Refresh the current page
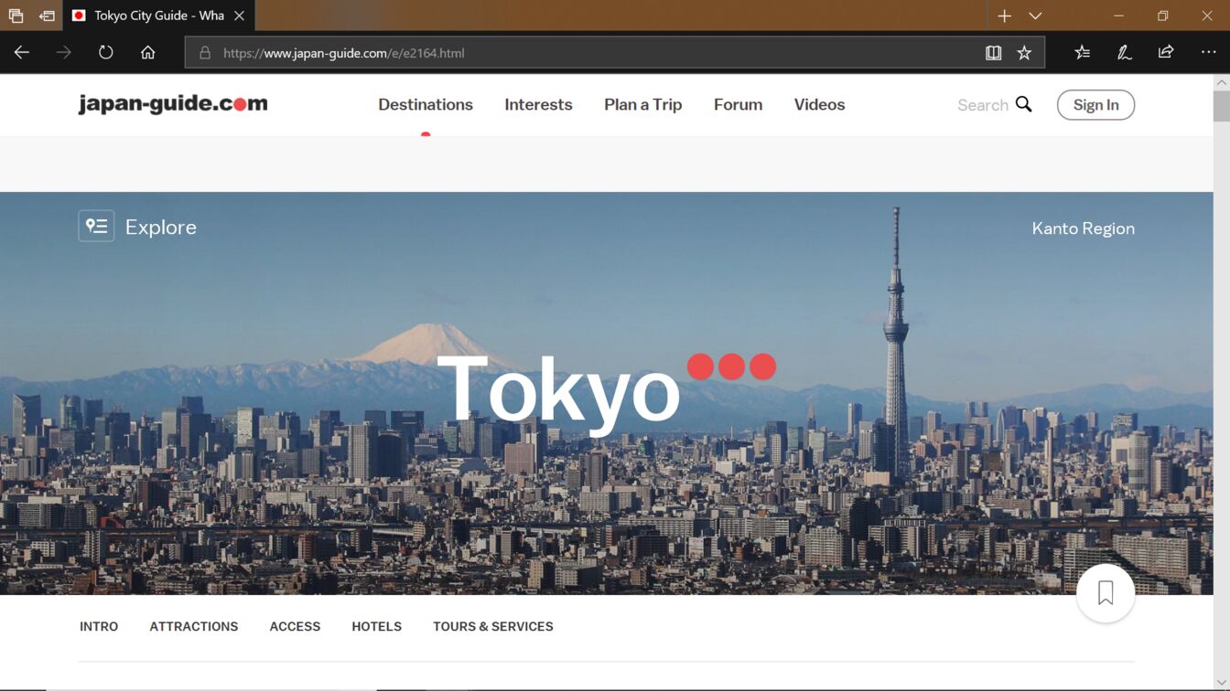 click(x=106, y=53)
